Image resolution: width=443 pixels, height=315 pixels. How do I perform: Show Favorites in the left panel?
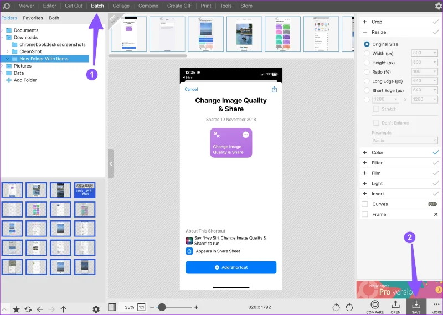[x=33, y=18]
